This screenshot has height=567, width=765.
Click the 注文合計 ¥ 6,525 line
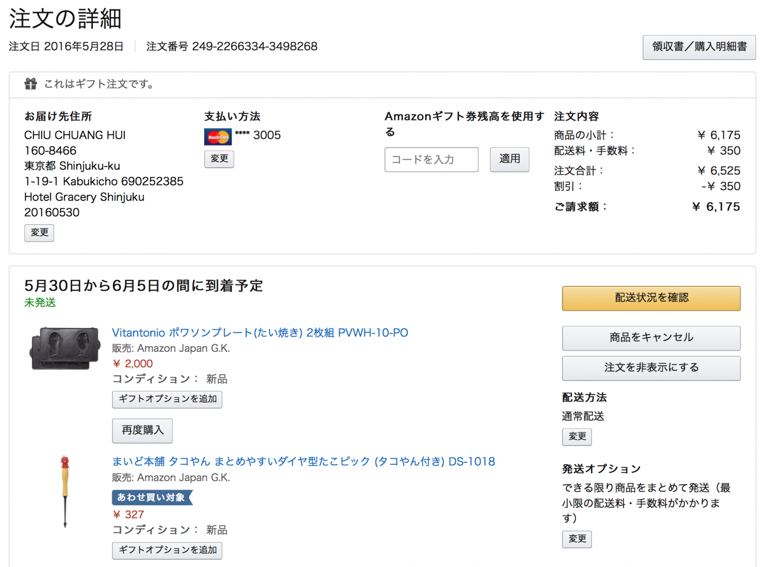coord(647,171)
